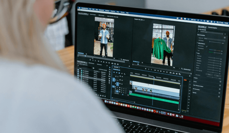Click Insert button in Source monitor
This screenshot has width=229, height=133.
[112, 64]
